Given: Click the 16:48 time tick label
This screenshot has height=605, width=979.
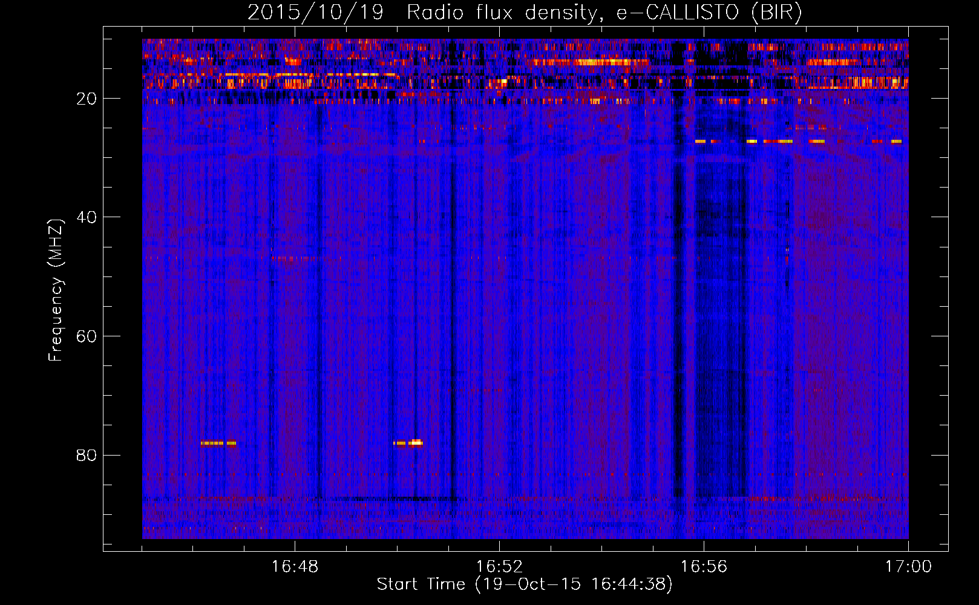Looking at the screenshot, I should click(x=295, y=566).
